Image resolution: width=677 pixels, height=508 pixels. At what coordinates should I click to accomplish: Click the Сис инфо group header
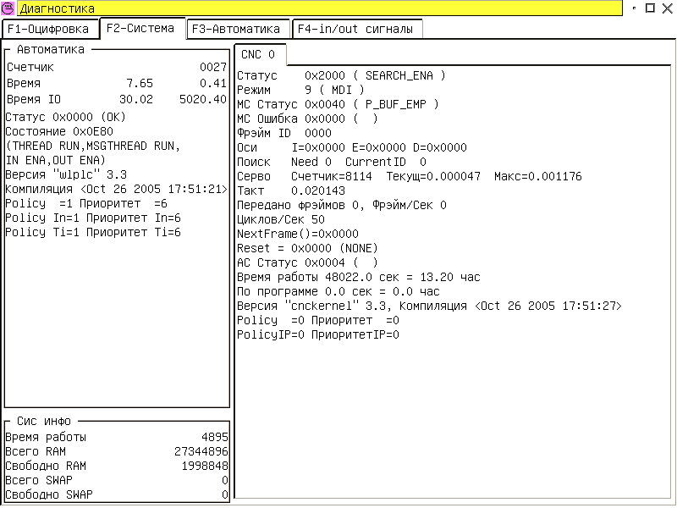tap(44, 421)
